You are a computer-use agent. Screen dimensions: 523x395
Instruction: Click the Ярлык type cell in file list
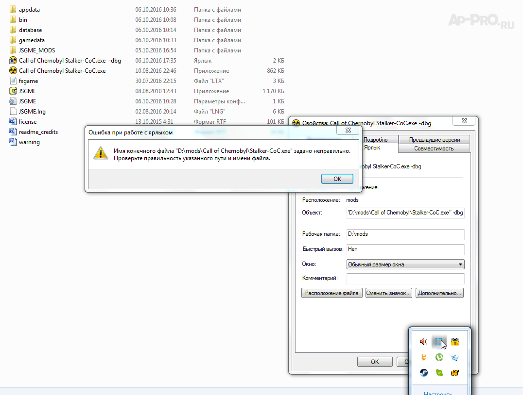click(203, 61)
